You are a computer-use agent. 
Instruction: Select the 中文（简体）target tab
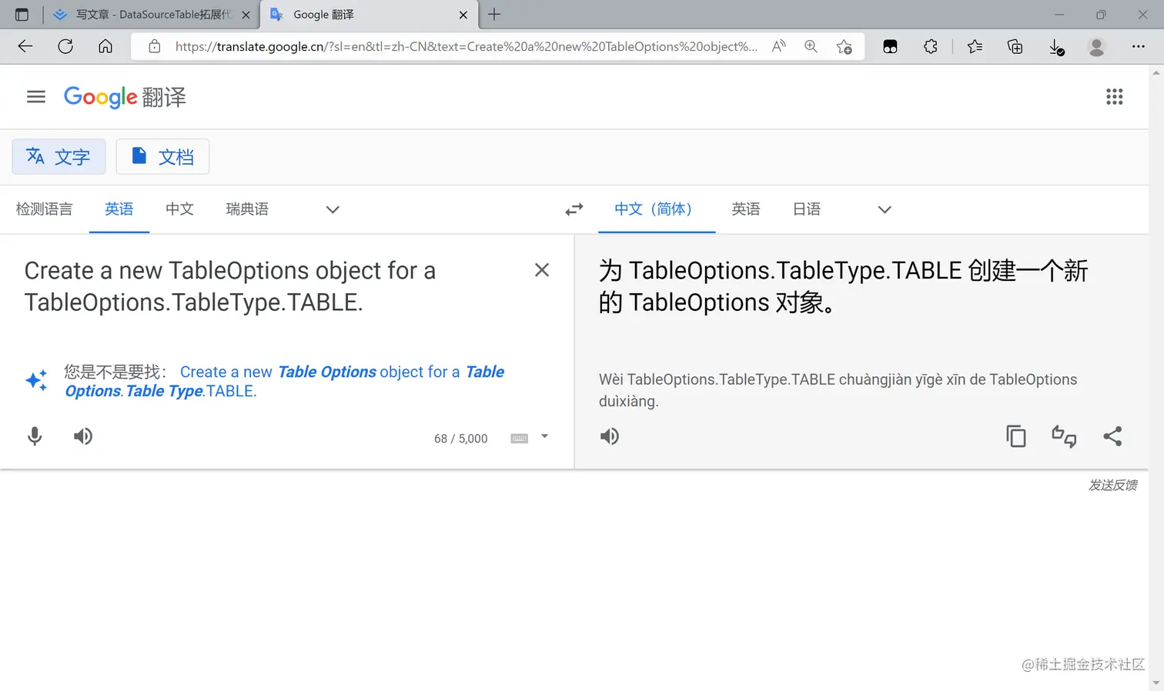[657, 209]
